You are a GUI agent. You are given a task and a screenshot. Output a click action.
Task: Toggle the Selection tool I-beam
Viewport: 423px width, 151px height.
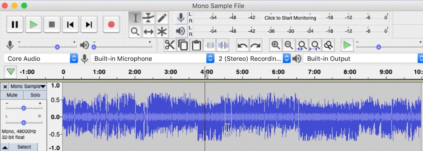pyautogui.click(x=135, y=18)
